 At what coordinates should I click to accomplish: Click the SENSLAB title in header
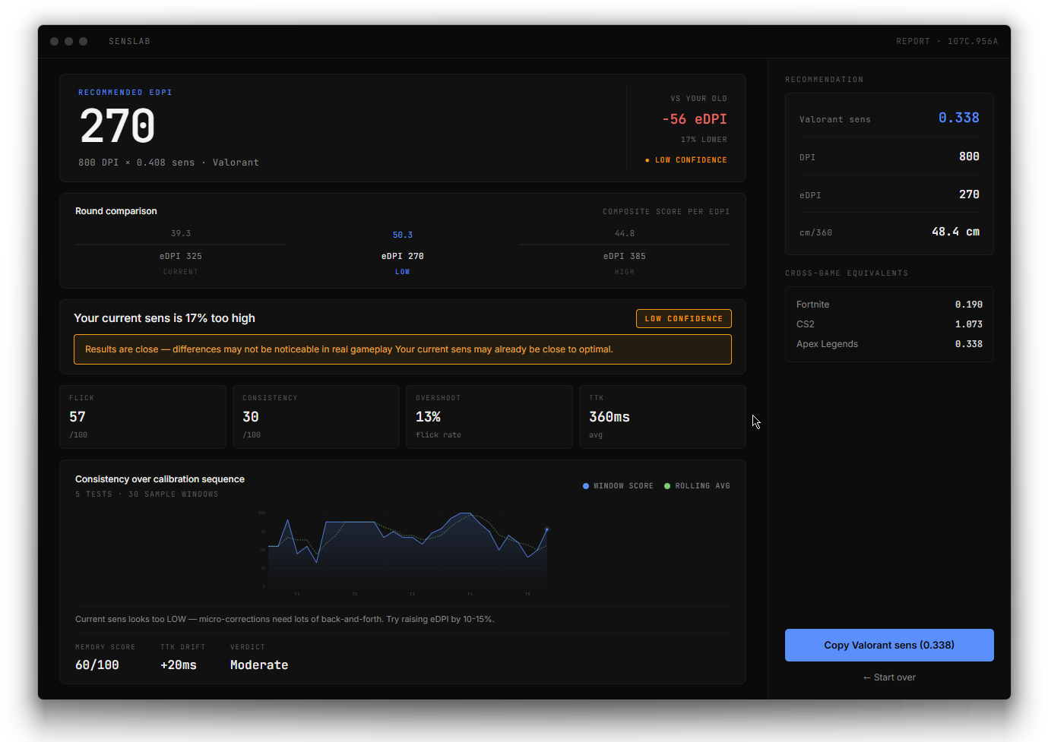coord(129,41)
